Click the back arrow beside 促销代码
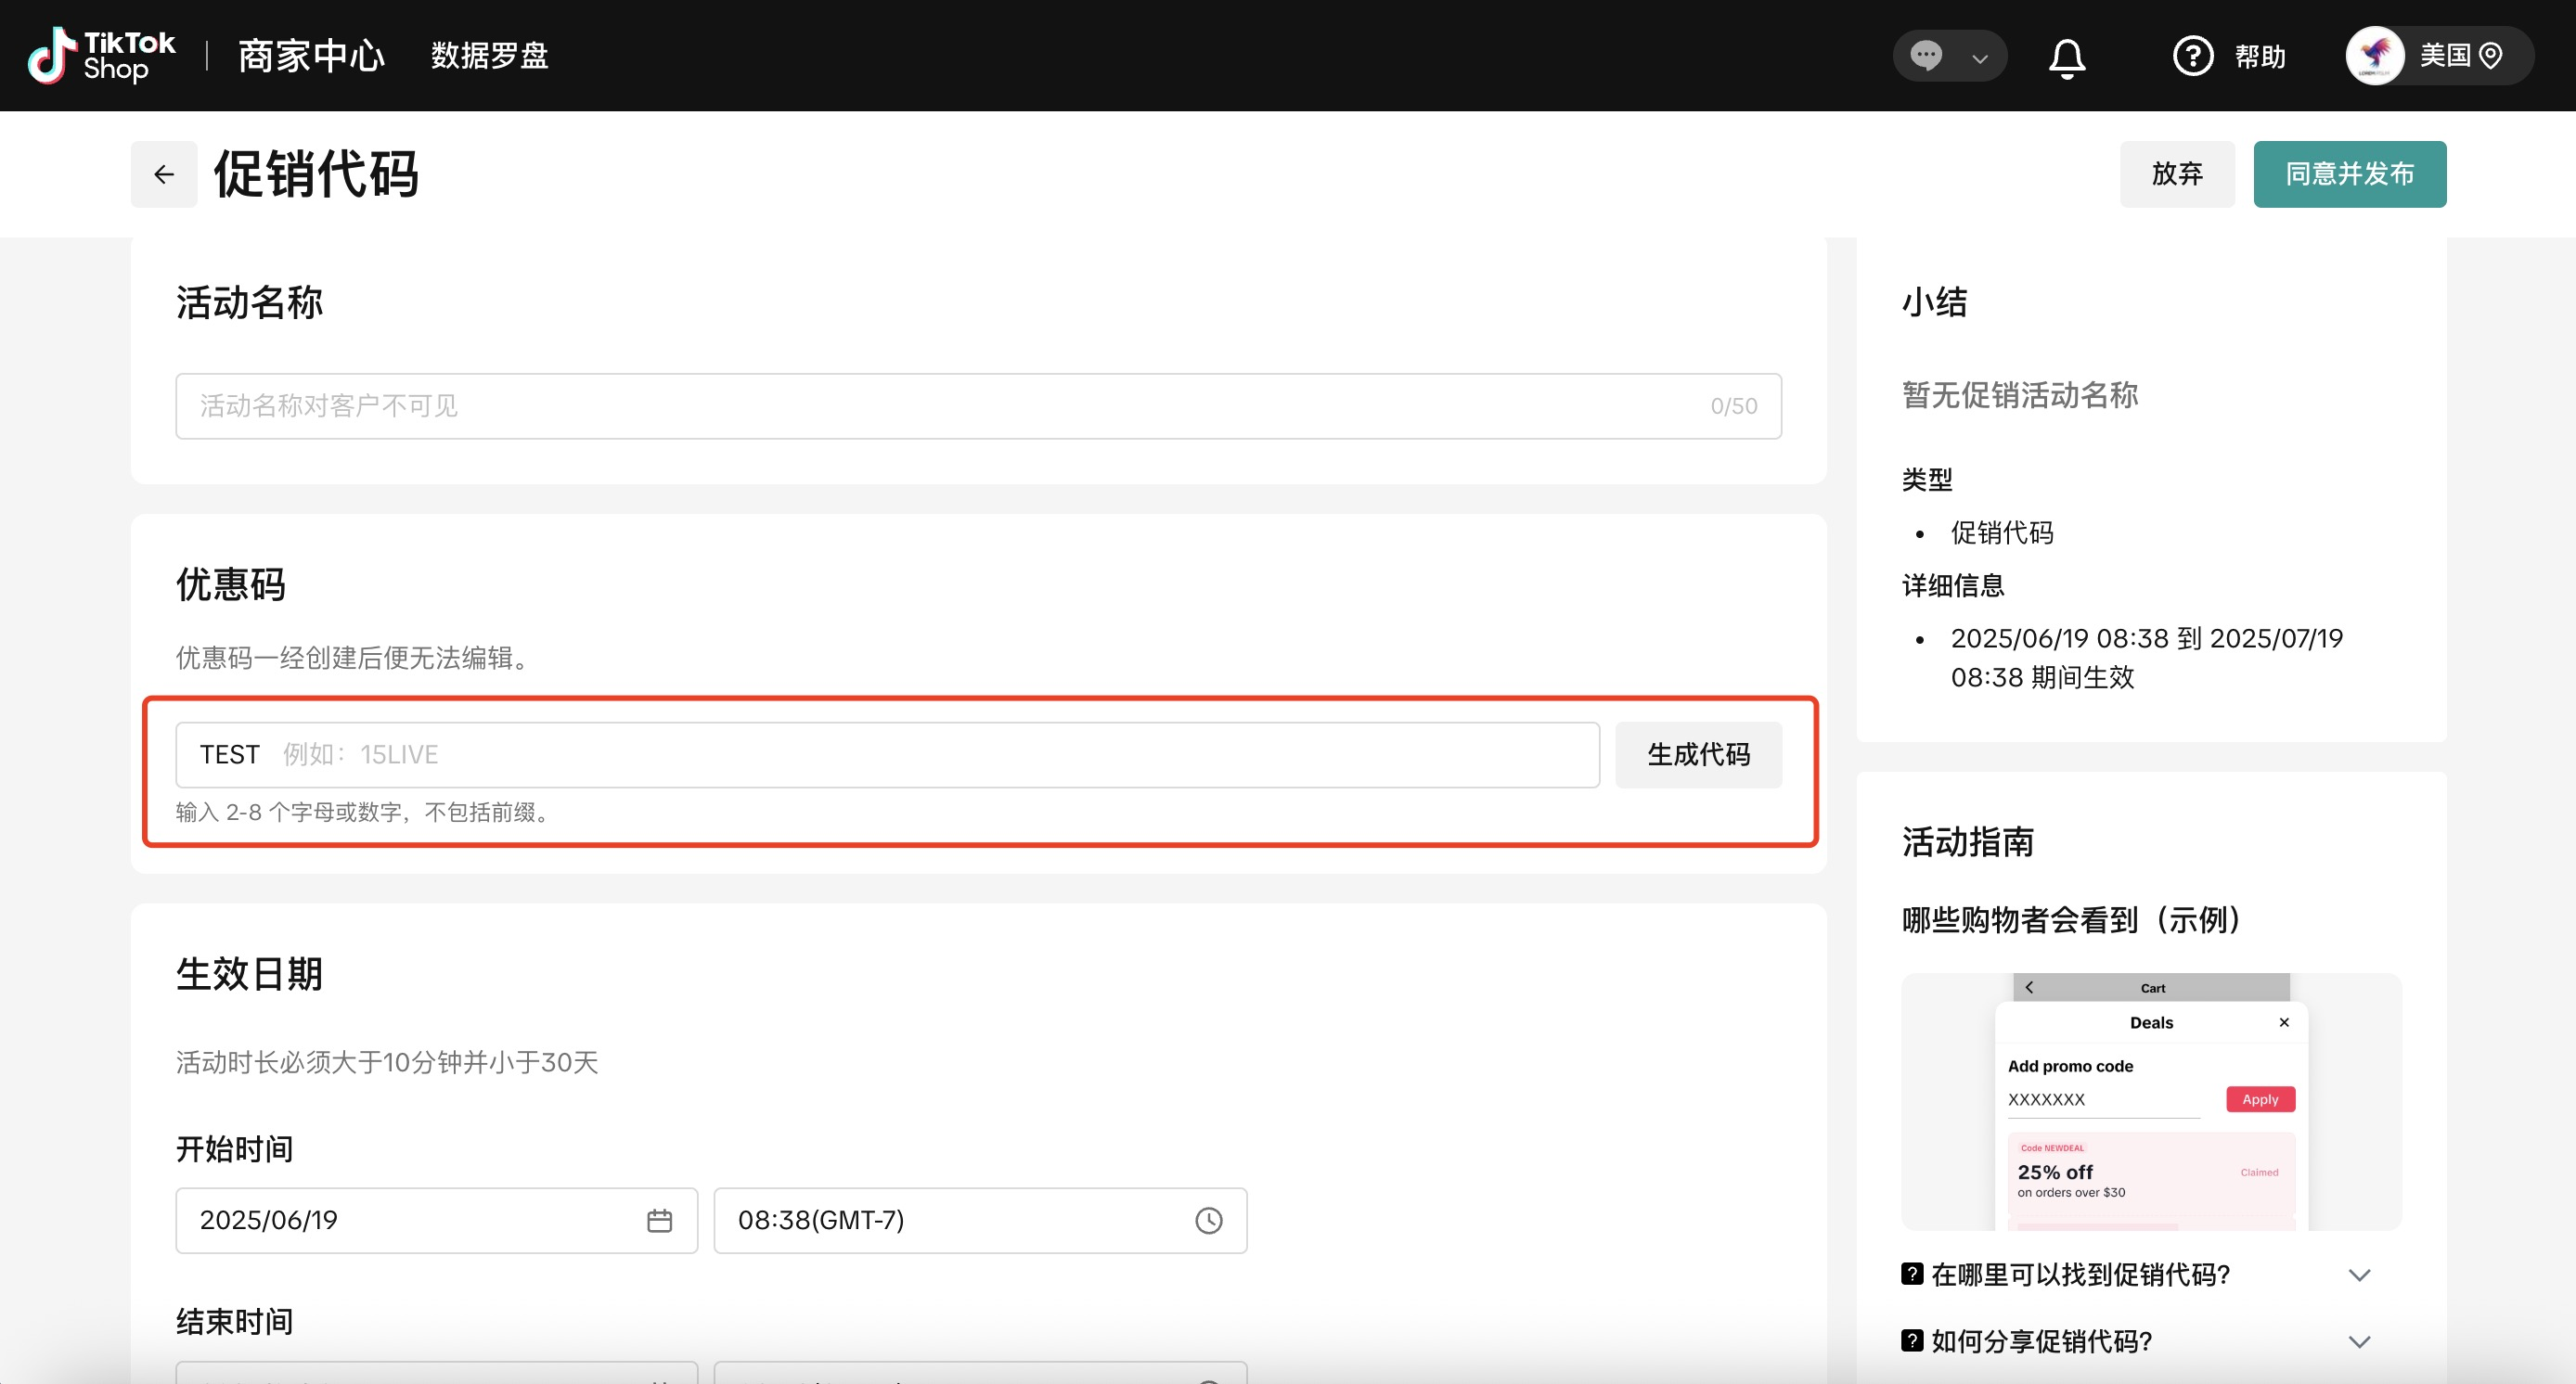2576x1384 pixels. (x=164, y=175)
